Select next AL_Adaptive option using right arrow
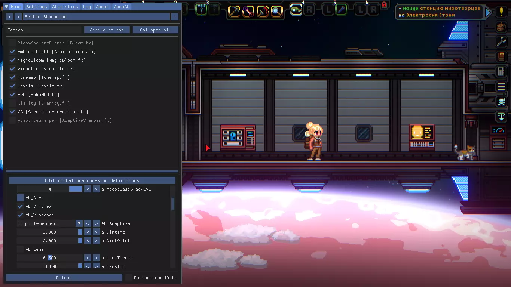This screenshot has width=511, height=287. 96,223
